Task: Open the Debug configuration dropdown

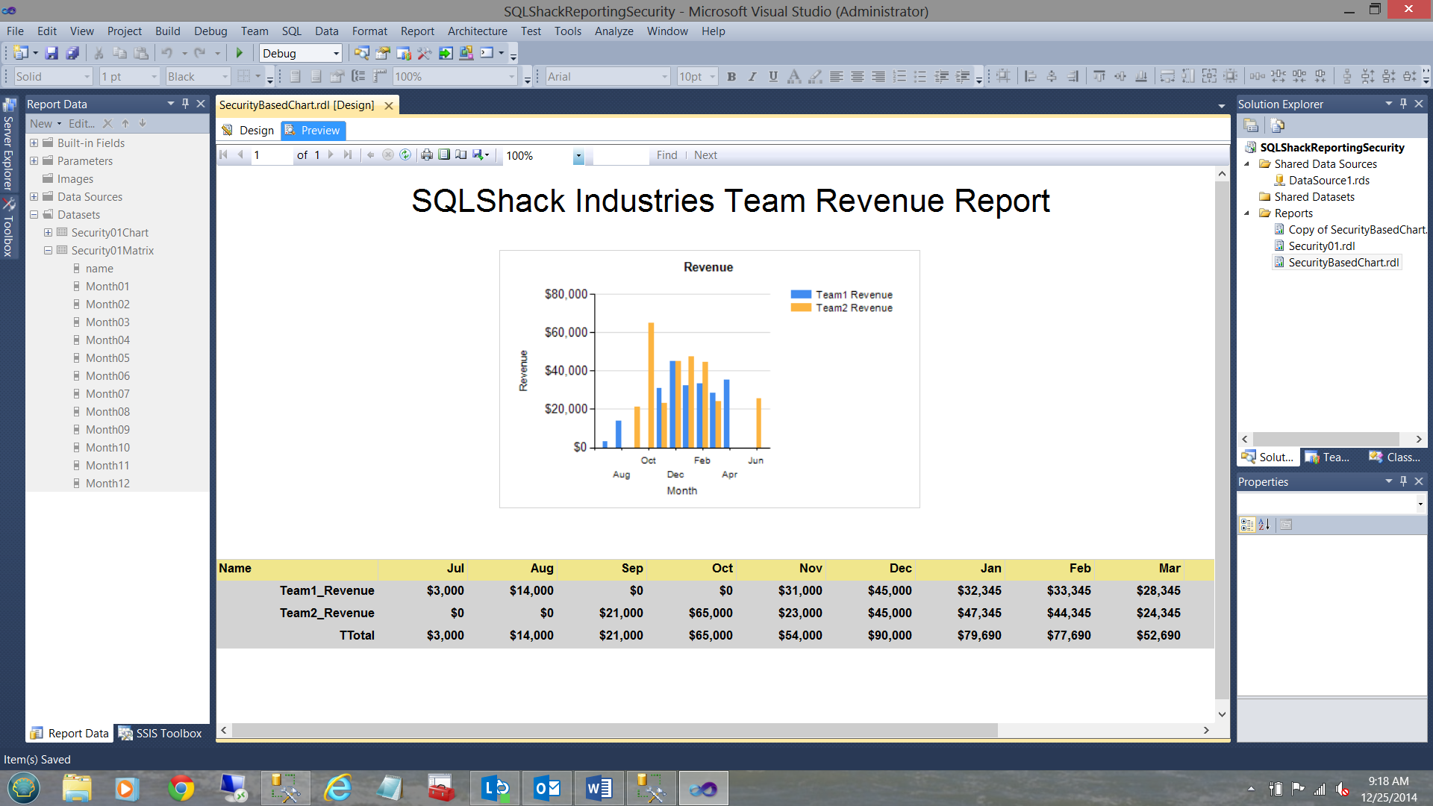Action: (x=336, y=54)
